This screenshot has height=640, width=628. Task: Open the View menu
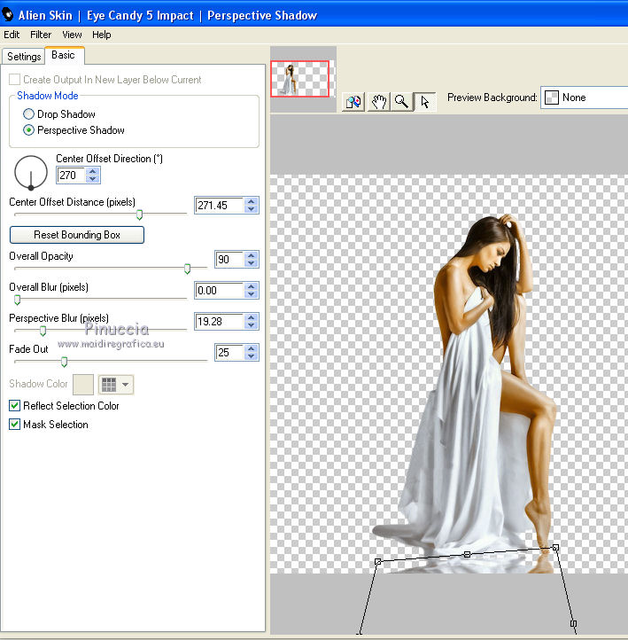coord(72,35)
